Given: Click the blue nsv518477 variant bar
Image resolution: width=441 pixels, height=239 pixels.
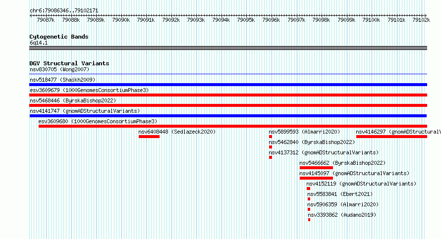Looking at the screenshot, I should tap(228, 85).
